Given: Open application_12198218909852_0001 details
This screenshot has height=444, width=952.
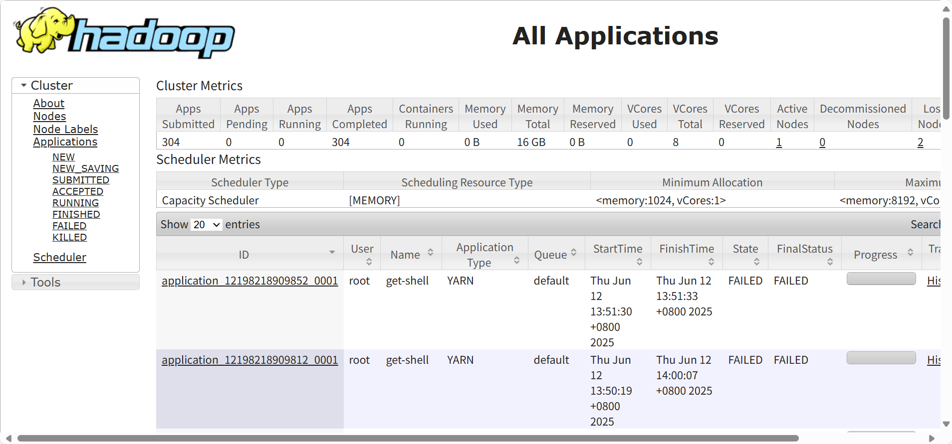Looking at the screenshot, I should [x=250, y=281].
